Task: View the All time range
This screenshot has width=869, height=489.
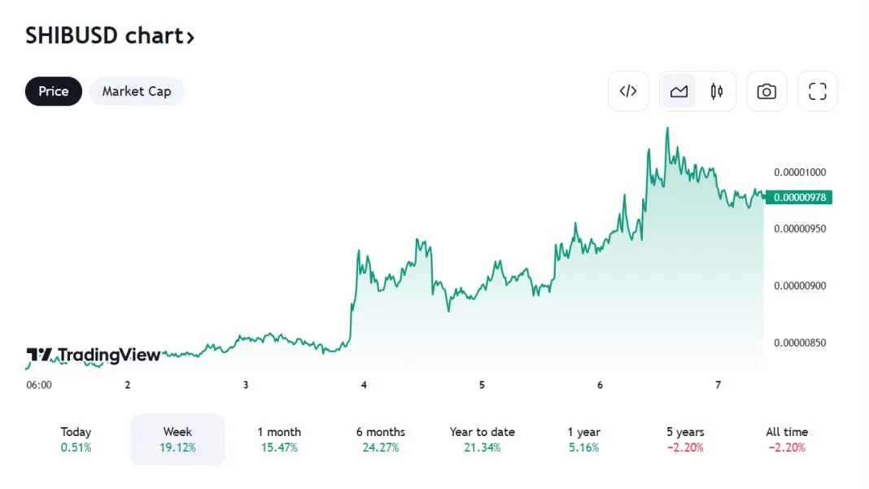Action: pos(787,439)
